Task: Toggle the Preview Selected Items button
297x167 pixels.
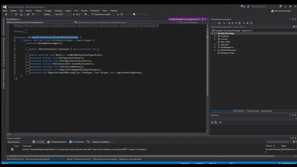Action: click(251, 23)
